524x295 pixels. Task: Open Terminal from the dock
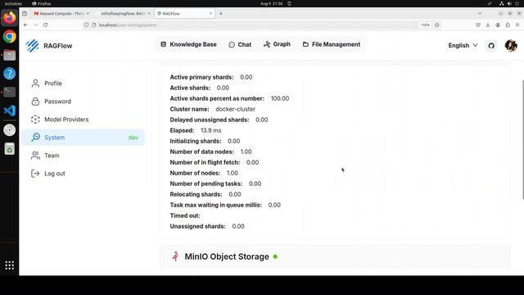click(9, 92)
